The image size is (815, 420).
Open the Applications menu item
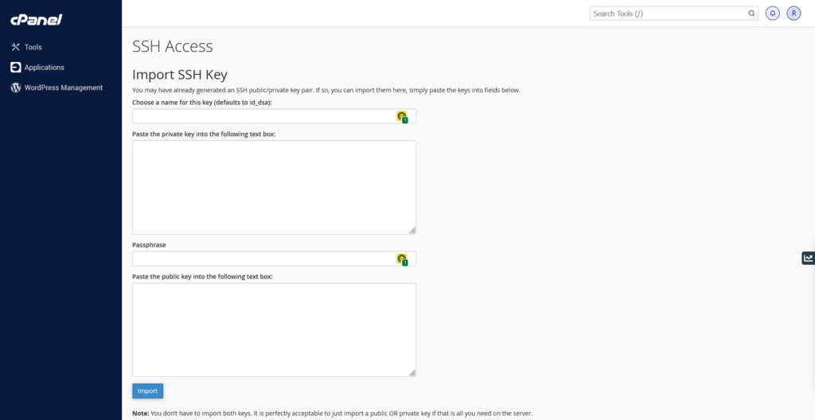(44, 68)
